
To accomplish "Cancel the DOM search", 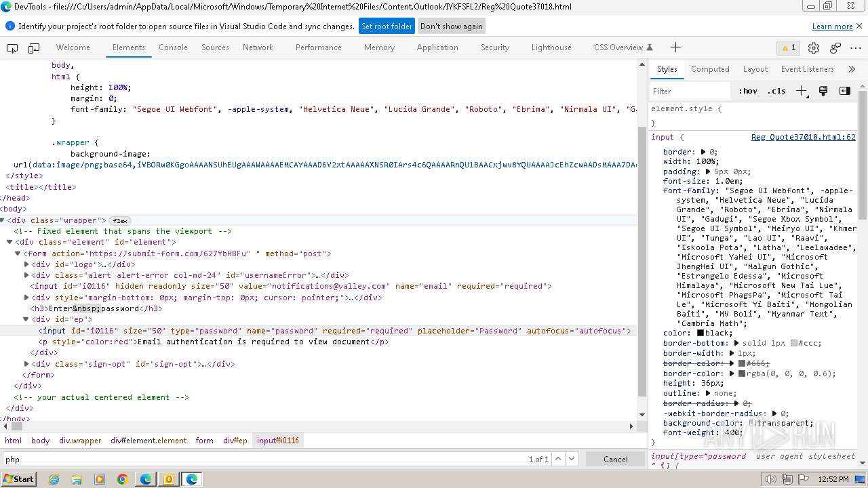I will pyautogui.click(x=616, y=459).
